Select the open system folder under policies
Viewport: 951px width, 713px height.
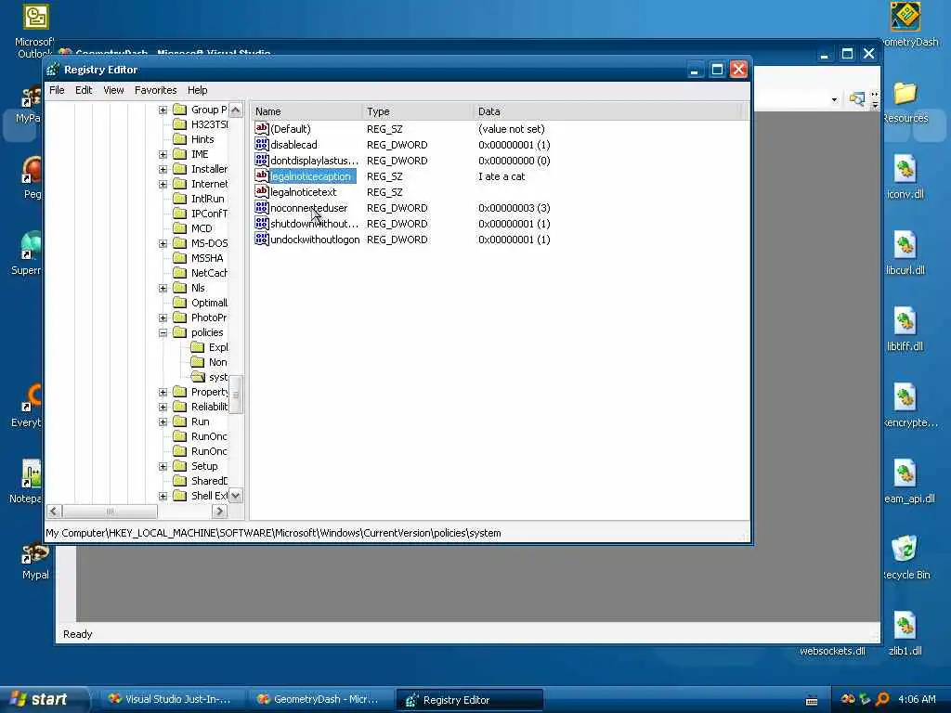(198, 377)
